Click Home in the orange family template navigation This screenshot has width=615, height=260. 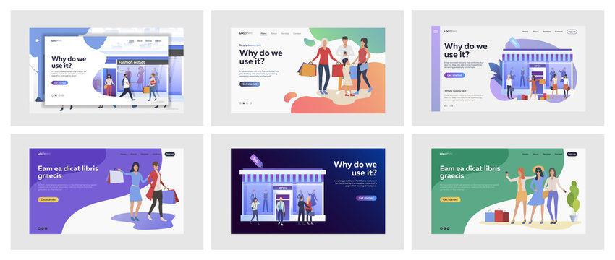(263, 34)
